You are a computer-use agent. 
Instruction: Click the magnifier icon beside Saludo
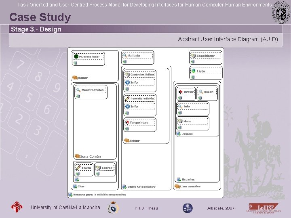point(125,55)
